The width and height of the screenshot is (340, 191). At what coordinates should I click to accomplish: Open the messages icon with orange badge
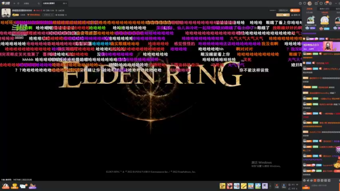click(x=326, y=3)
